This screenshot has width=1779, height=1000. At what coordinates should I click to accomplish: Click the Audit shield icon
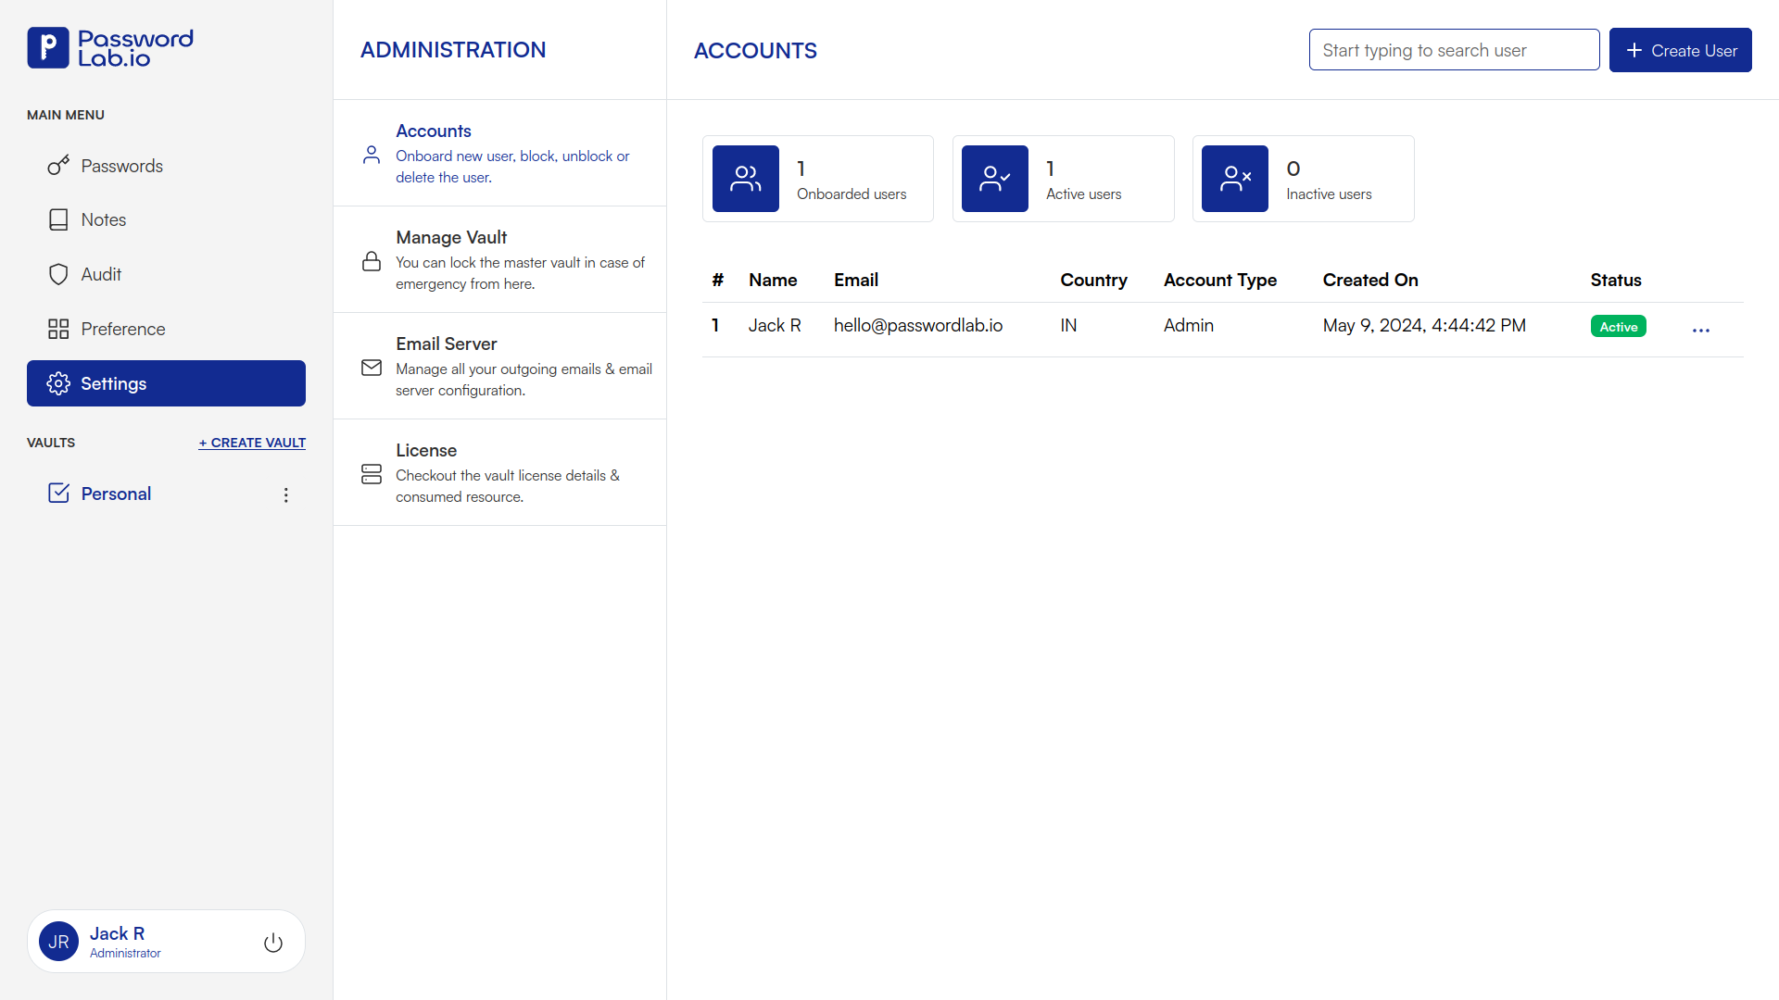tap(58, 274)
